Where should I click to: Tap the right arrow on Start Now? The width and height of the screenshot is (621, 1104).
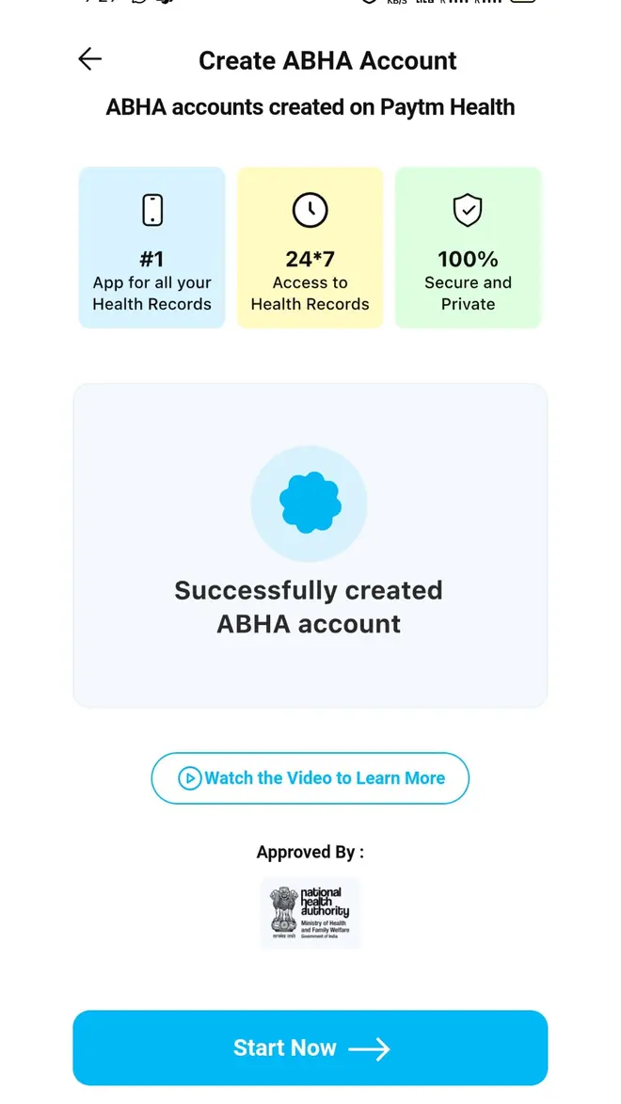pos(369,1048)
